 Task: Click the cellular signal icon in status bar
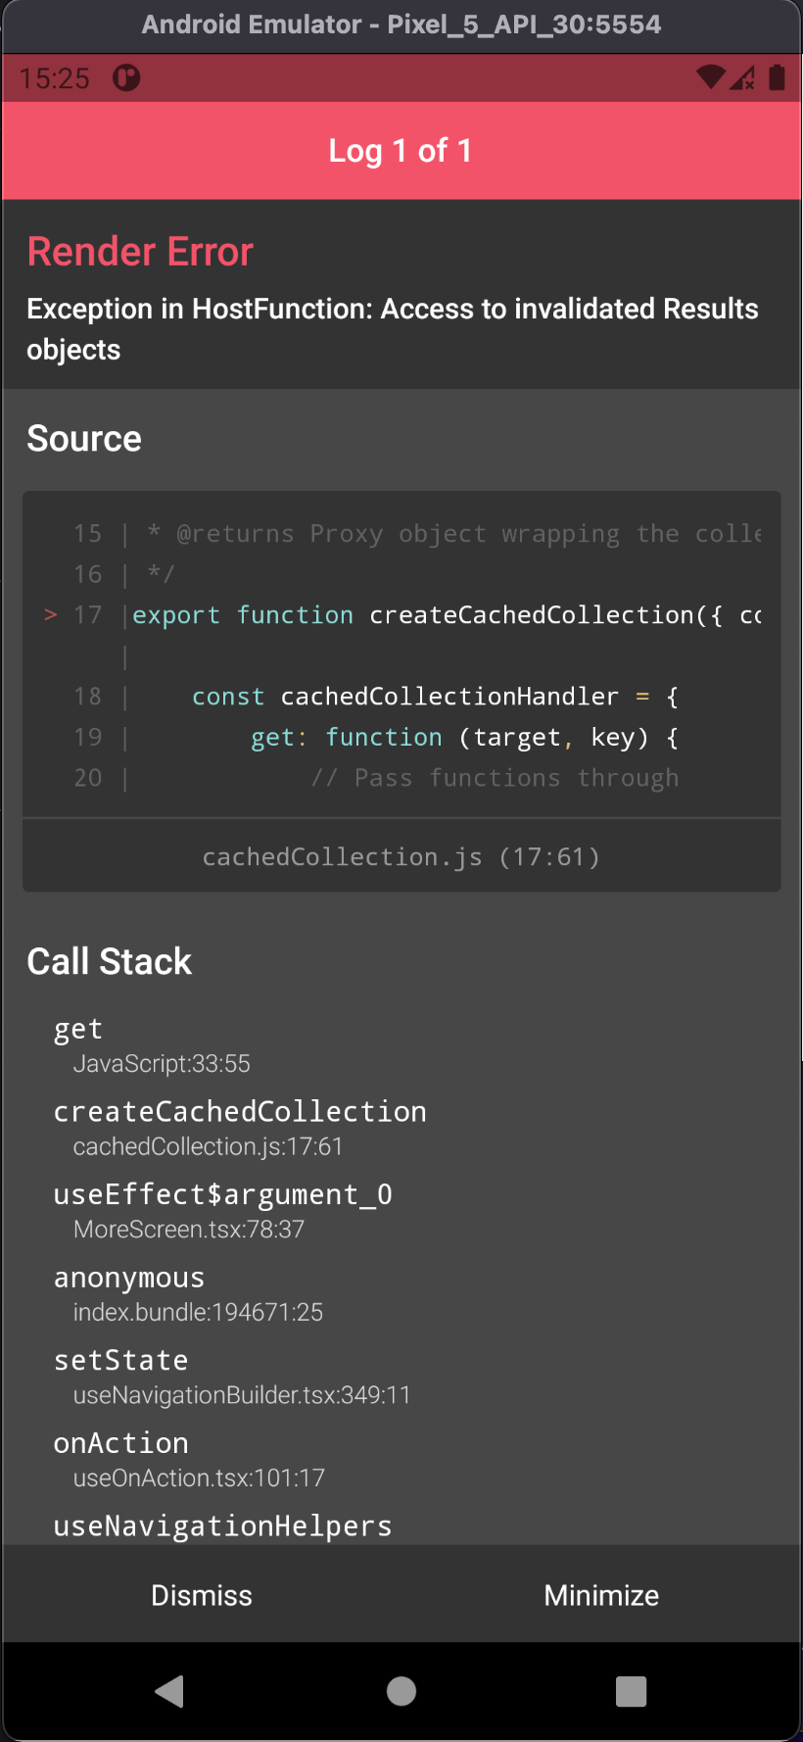pyautogui.click(x=744, y=77)
